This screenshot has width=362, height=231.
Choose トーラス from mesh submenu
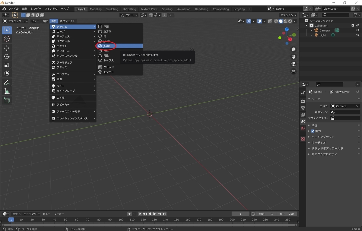[x=119, y=60]
